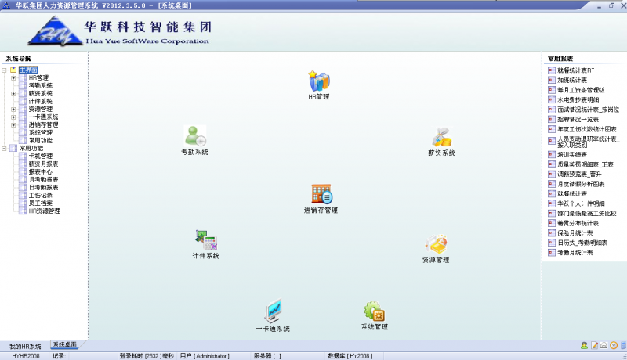Open 部门最低最高工资比较 report

pyautogui.click(x=586, y=212)
